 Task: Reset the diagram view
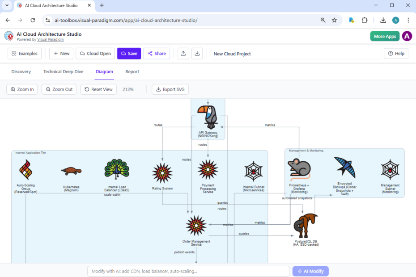pyautogui.click(x=98, y=89)
